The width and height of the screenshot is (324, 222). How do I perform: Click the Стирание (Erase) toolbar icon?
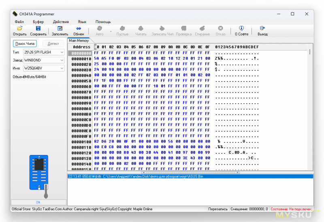click(x=202, y=29)
